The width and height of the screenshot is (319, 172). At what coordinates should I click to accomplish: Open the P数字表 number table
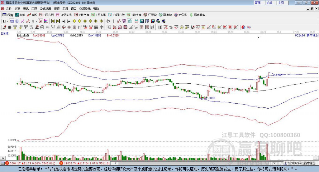82,15
